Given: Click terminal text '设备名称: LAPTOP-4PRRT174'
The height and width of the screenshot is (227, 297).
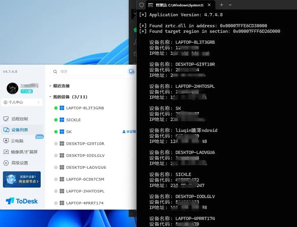Looking at the screenshot, I should click(x=182, y=219).
